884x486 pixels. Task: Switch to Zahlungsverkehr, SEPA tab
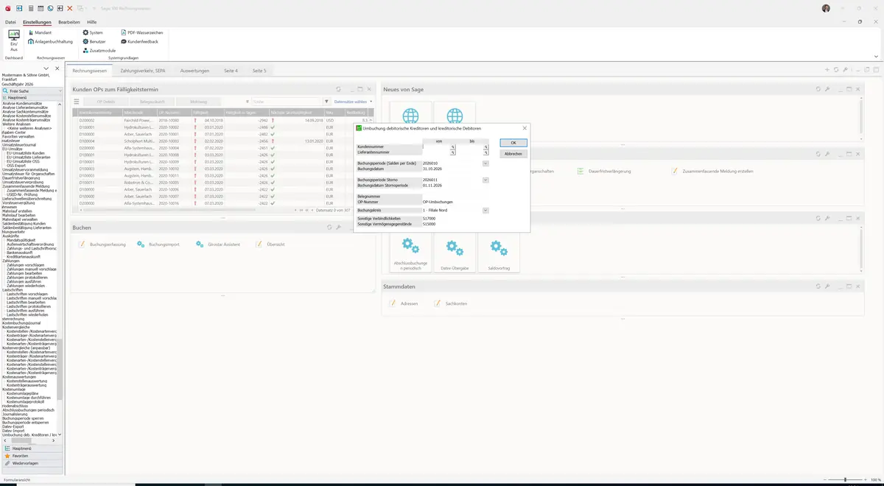tap(143, 71)
